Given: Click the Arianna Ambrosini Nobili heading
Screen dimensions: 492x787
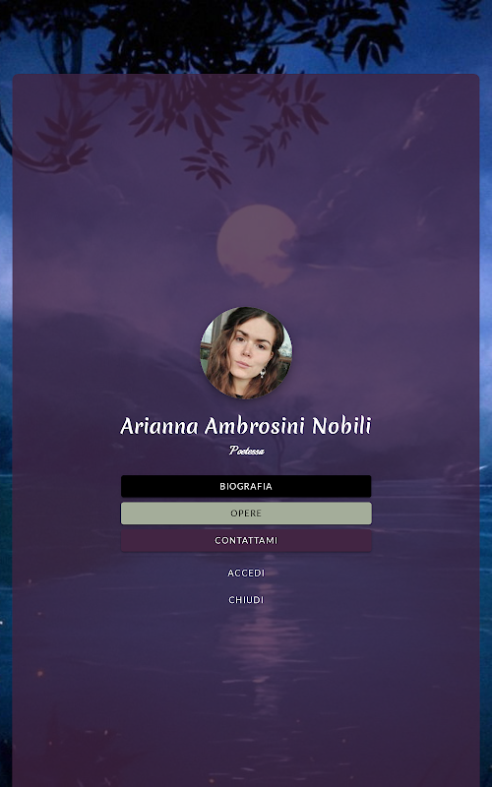Looking at the screenshot, I should [x=245, y=426].
